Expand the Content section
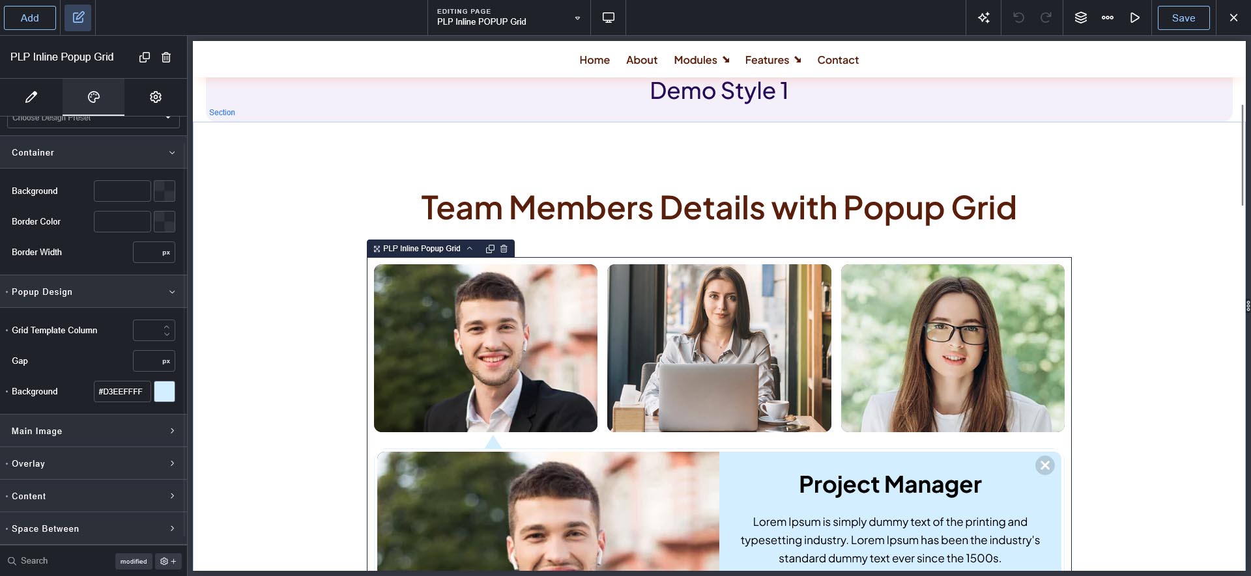The image size is (1251, 576). [93, 496]
